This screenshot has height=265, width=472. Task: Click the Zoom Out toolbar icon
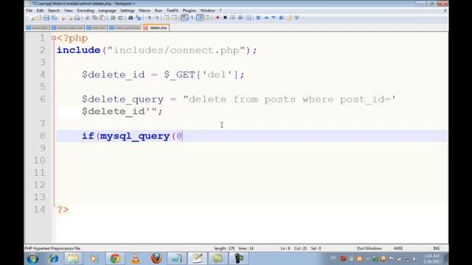(157, 18)
